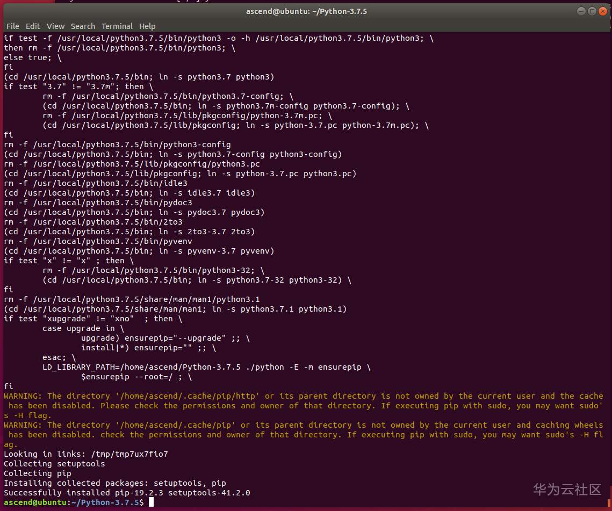This screenshot has width=612, height=511.
Task: Close the terminal window
Action: pos(603,11)
